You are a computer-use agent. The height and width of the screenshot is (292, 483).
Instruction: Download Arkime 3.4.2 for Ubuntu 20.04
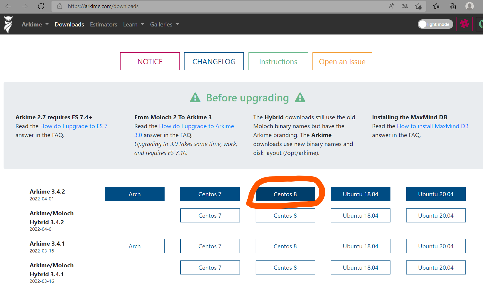pos(436,194)
